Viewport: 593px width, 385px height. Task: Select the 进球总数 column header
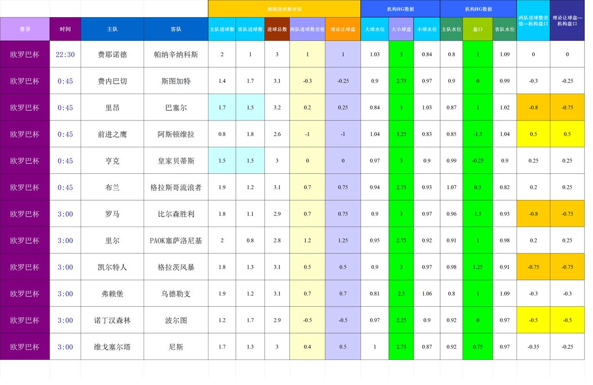[277, 29]
